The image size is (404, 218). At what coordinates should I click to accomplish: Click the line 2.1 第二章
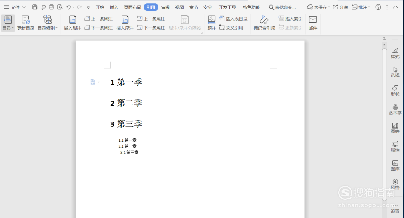pyautogui.click(x=127, y=146)
